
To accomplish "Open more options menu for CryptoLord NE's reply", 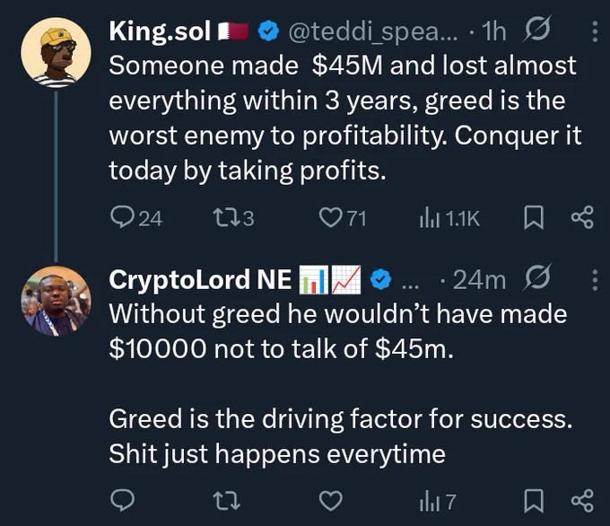I will point(595,279).
